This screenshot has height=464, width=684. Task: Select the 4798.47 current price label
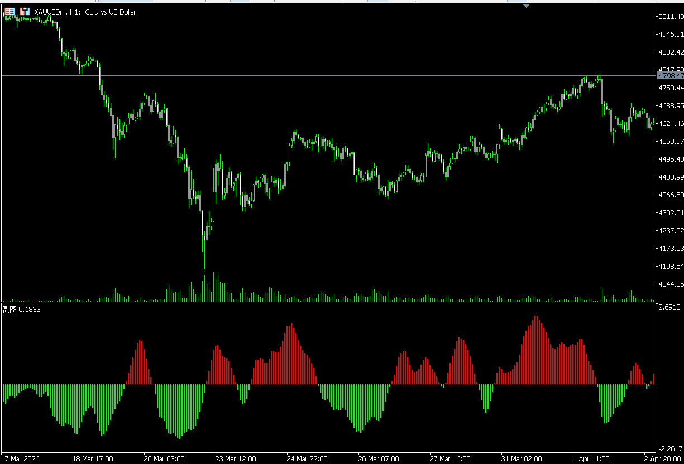670,75
